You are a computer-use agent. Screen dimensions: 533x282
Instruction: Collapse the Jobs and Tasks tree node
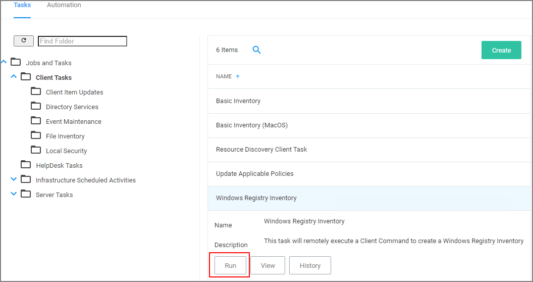coord(4,62)
